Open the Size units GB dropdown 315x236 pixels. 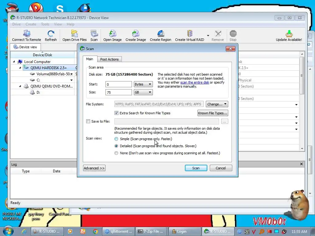coord(143,92)
